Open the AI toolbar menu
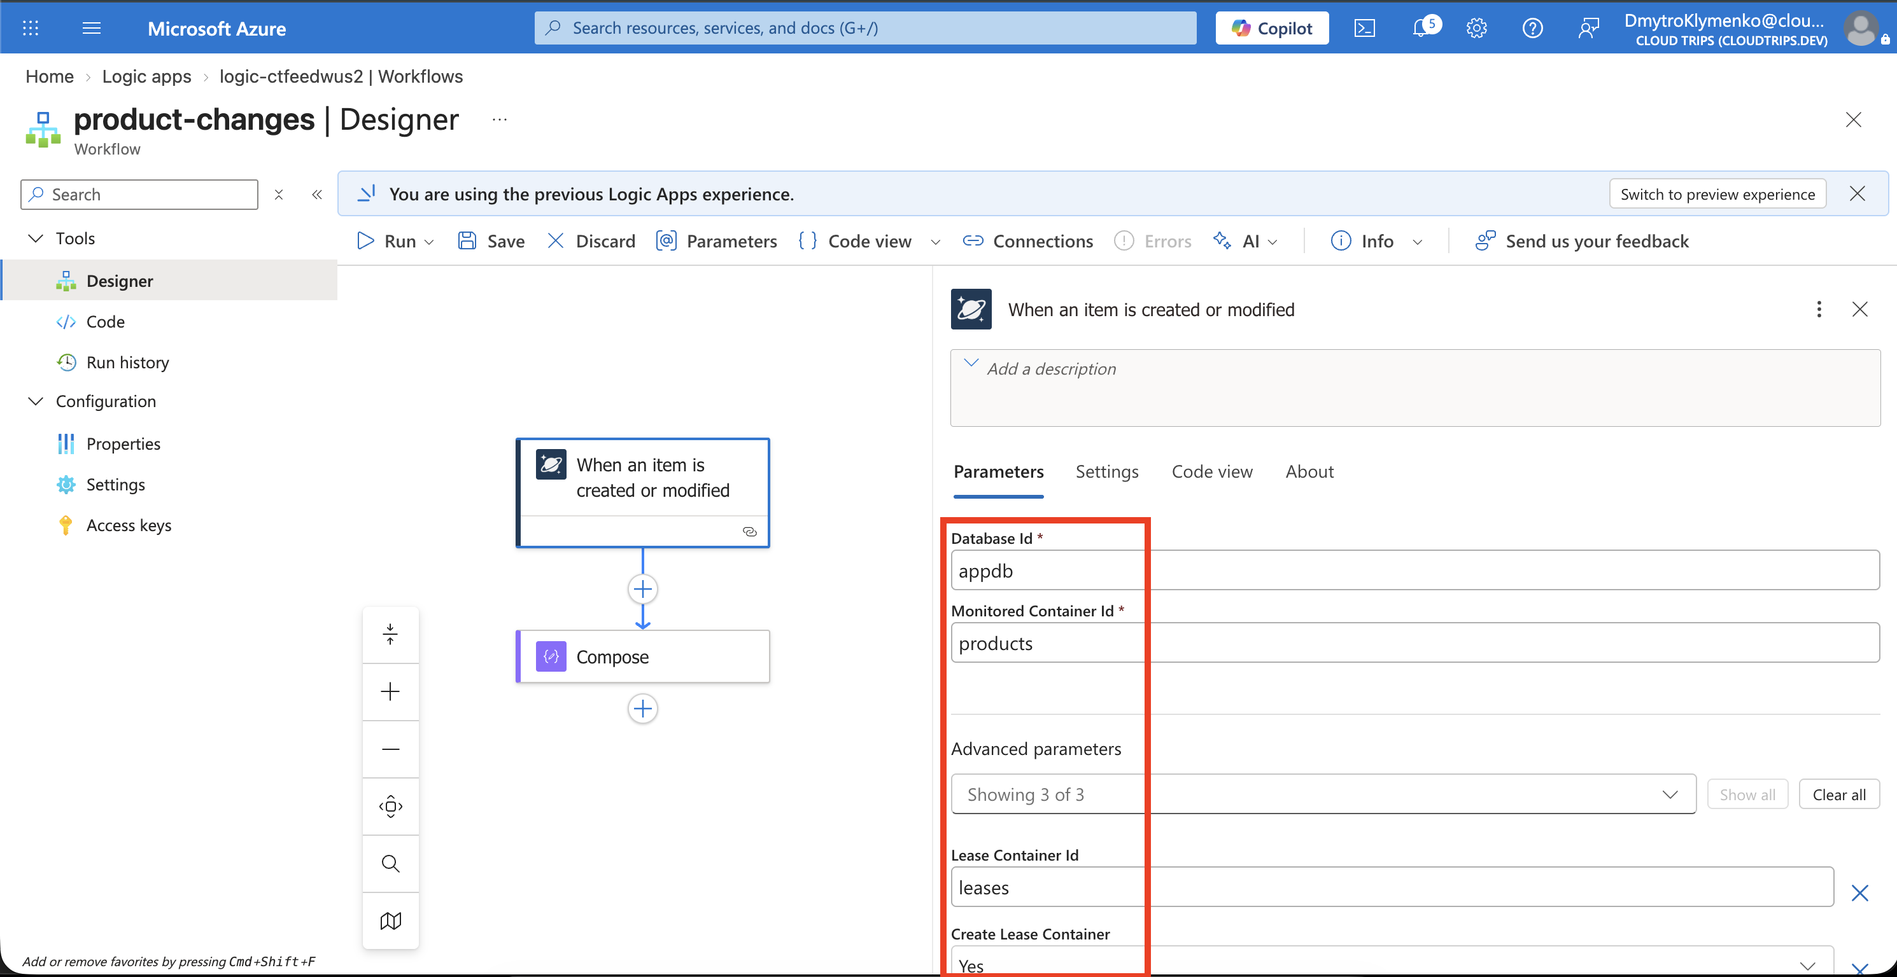 point(1246,241)
